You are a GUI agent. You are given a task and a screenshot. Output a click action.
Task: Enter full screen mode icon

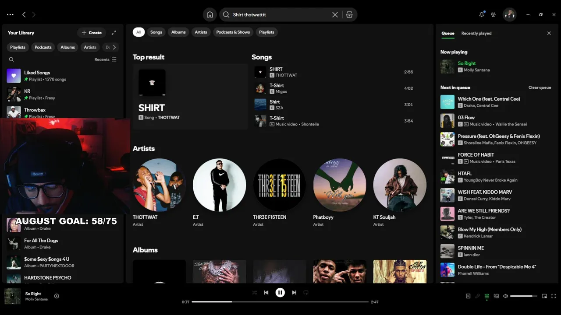point(554,296)
